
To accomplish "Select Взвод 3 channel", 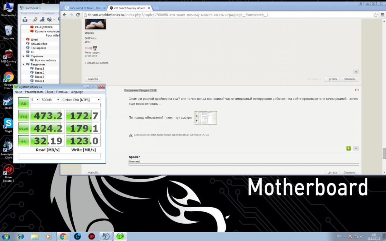I will click(x=40, y=77).
